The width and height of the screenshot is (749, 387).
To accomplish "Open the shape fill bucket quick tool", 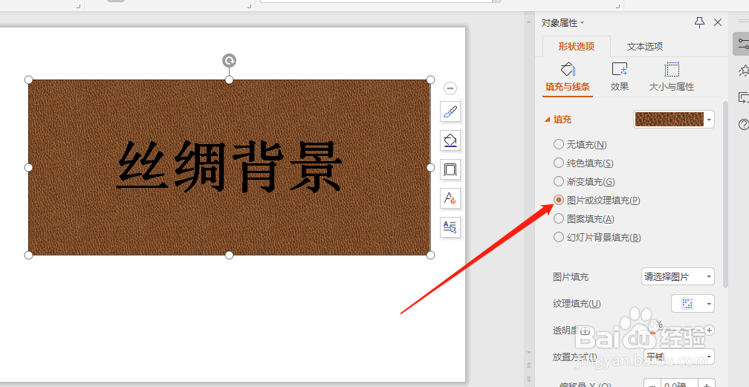I will 450,140.
